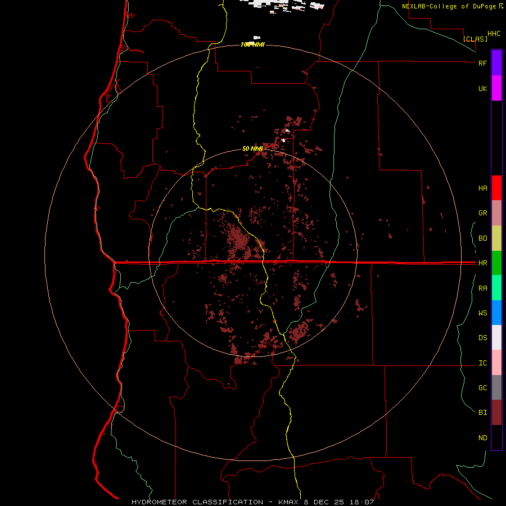506x506 pixels.
Task: Click the WS legend label text
Action: pyautogui.click(x=482, y=313)
